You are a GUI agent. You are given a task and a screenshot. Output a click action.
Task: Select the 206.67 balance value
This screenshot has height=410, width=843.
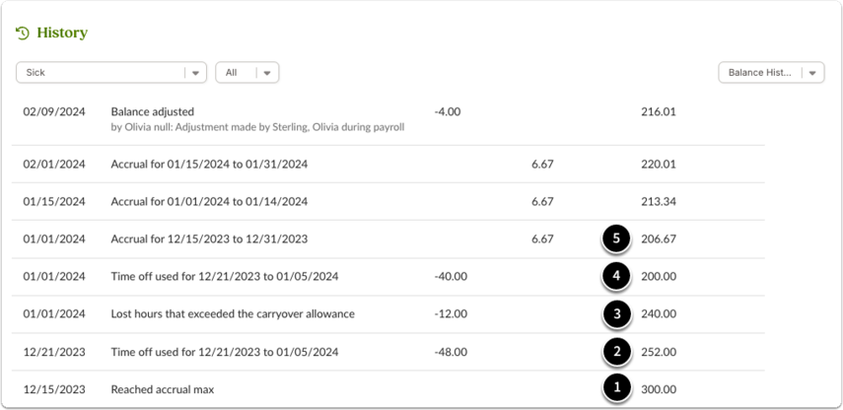(x=659, y=239)
